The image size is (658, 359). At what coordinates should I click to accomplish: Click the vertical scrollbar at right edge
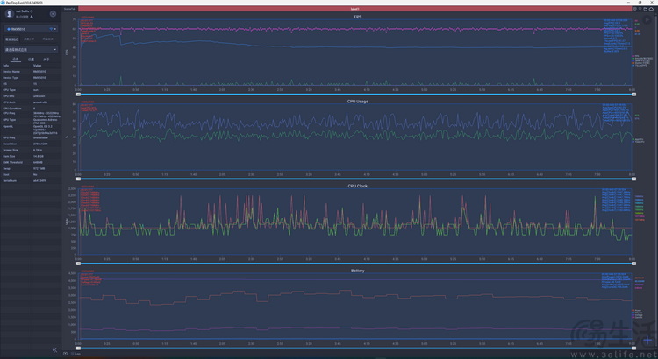(656, 180)
